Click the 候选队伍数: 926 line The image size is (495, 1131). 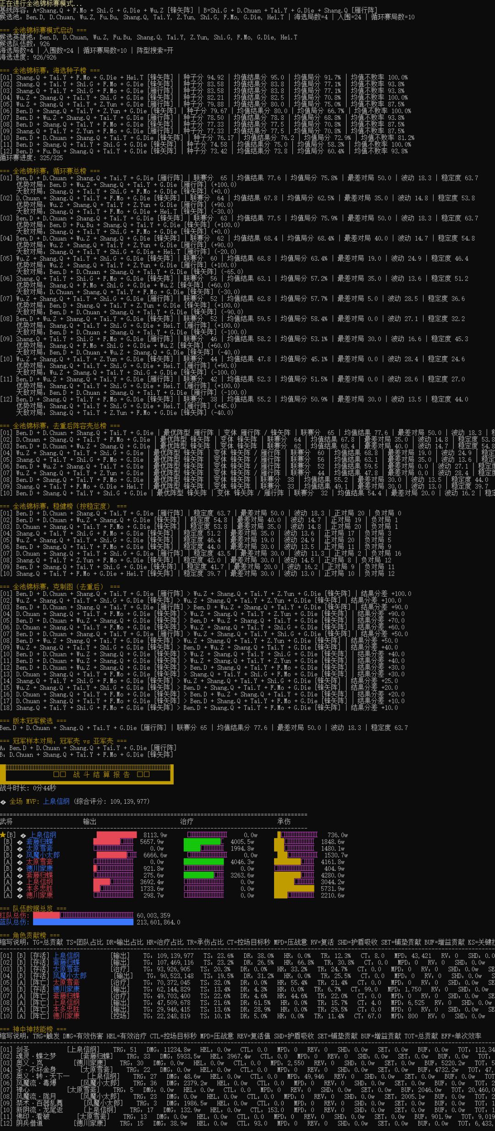(x=25, y=44)
